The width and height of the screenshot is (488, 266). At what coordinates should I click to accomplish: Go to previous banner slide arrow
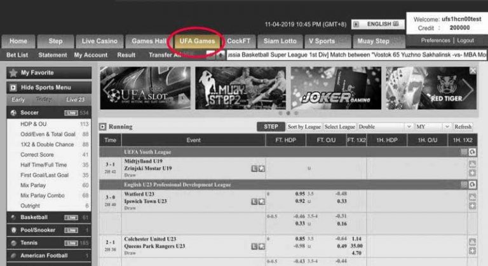107,88
